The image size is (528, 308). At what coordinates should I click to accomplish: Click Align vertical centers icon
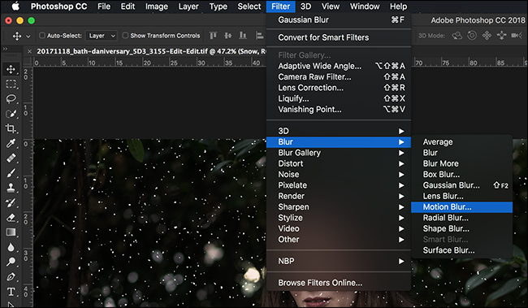pos(228,36)
